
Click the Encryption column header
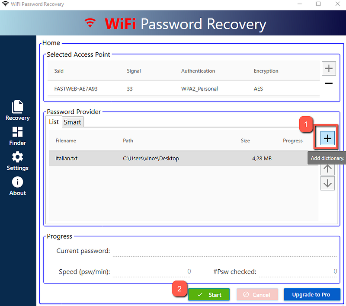click(266, 71)
